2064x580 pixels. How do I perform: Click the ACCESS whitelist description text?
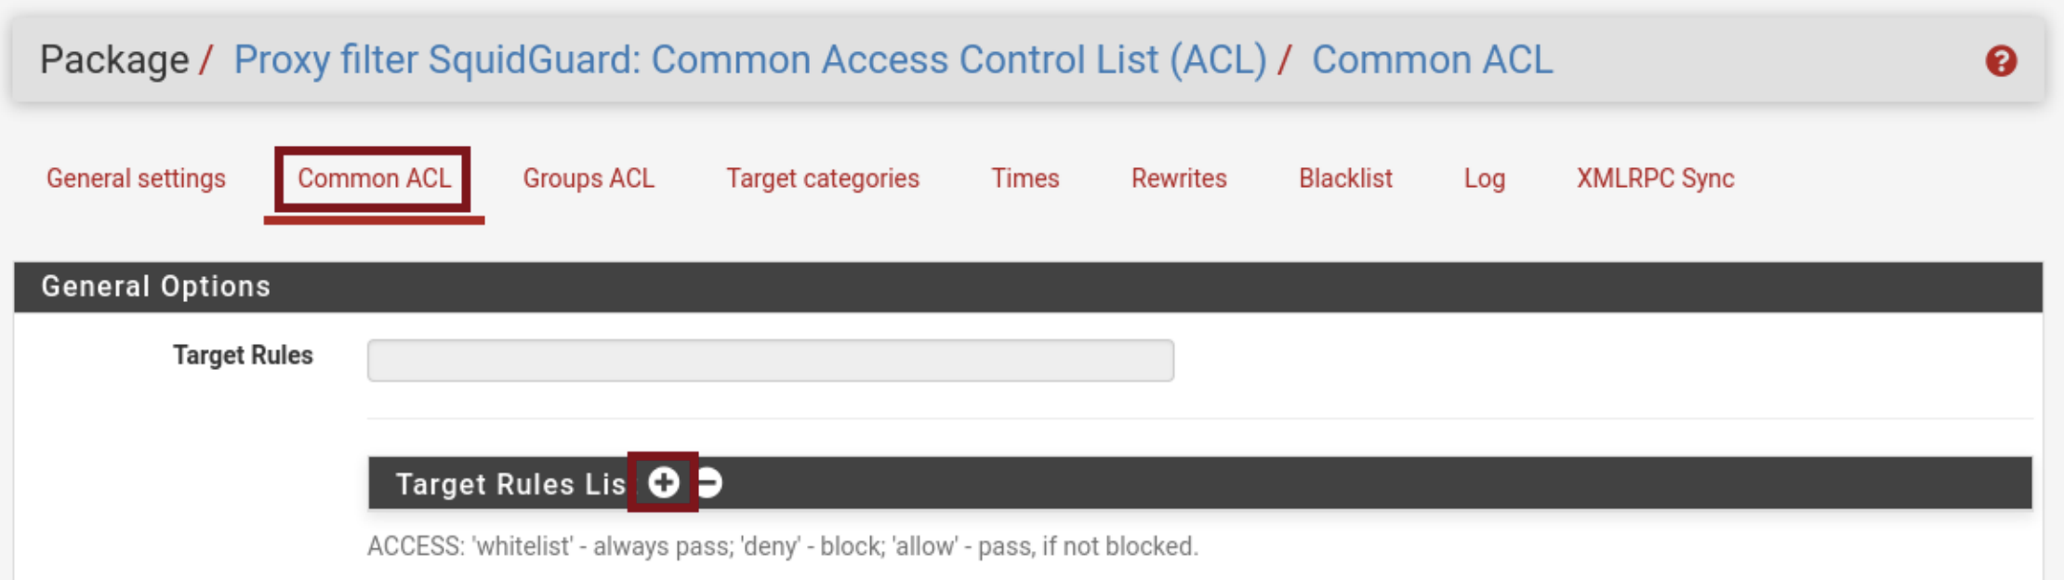782,547
